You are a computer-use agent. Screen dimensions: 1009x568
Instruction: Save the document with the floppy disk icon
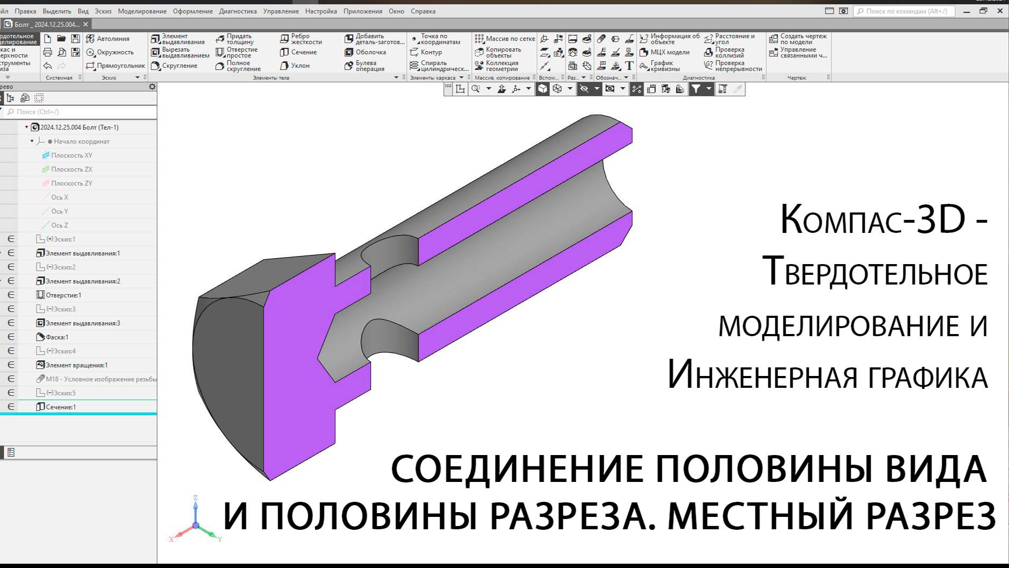tap(75, 39)
